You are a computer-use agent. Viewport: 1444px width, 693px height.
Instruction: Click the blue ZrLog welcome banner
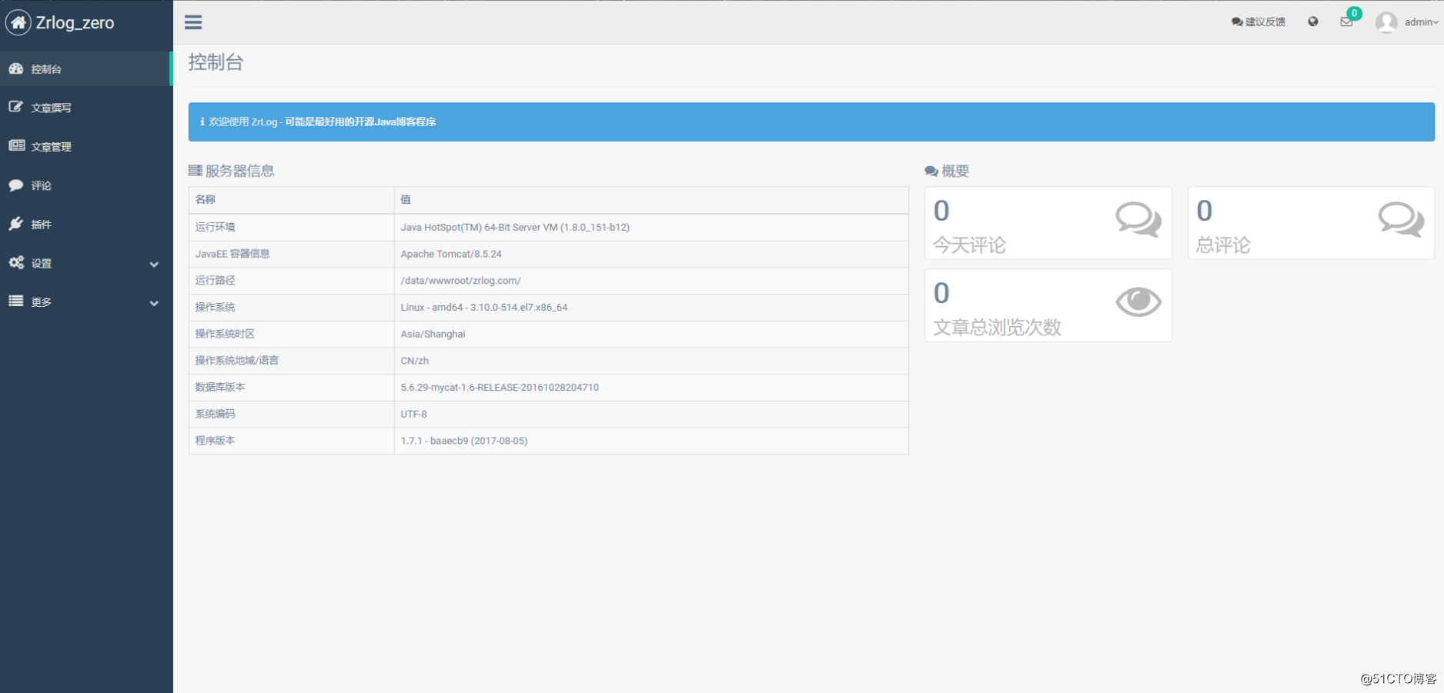tap(811, 122)
